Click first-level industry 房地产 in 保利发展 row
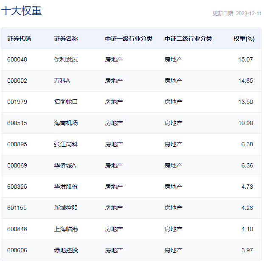The image size is (264, 265). pos(114,59)
